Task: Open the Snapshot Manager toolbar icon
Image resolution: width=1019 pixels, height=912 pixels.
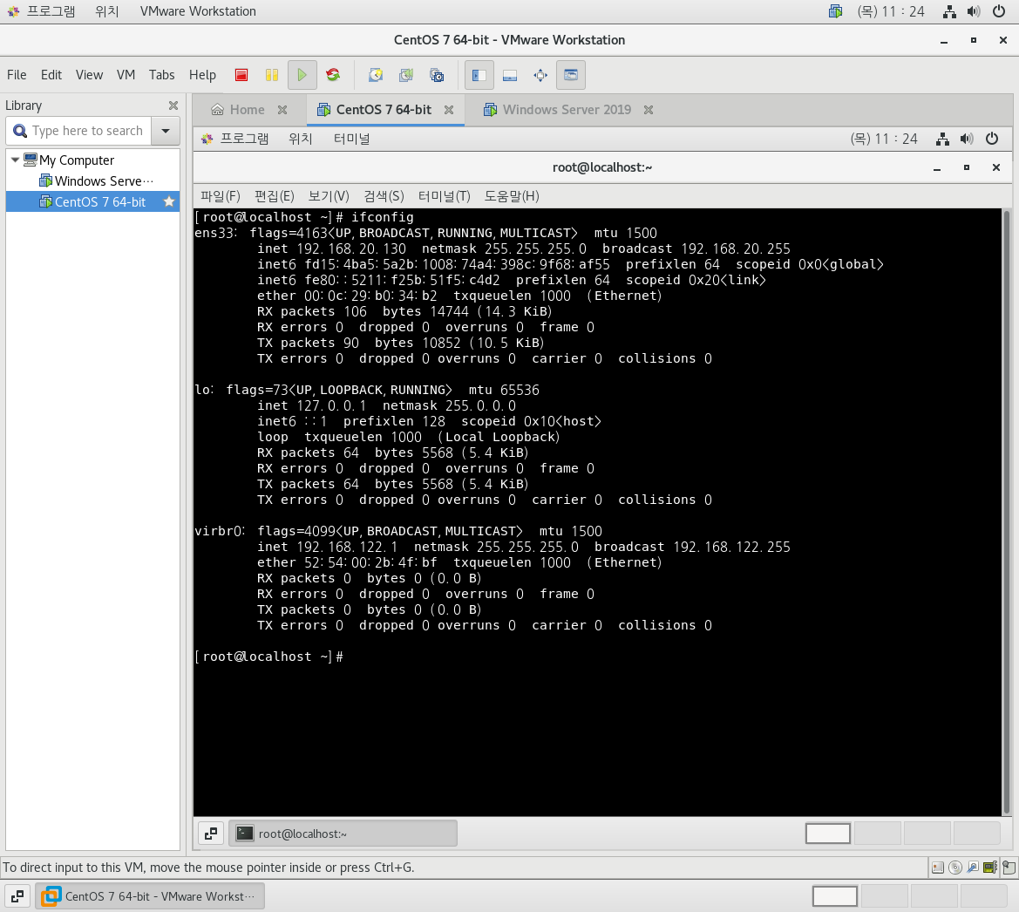Action: click(438, 75)
